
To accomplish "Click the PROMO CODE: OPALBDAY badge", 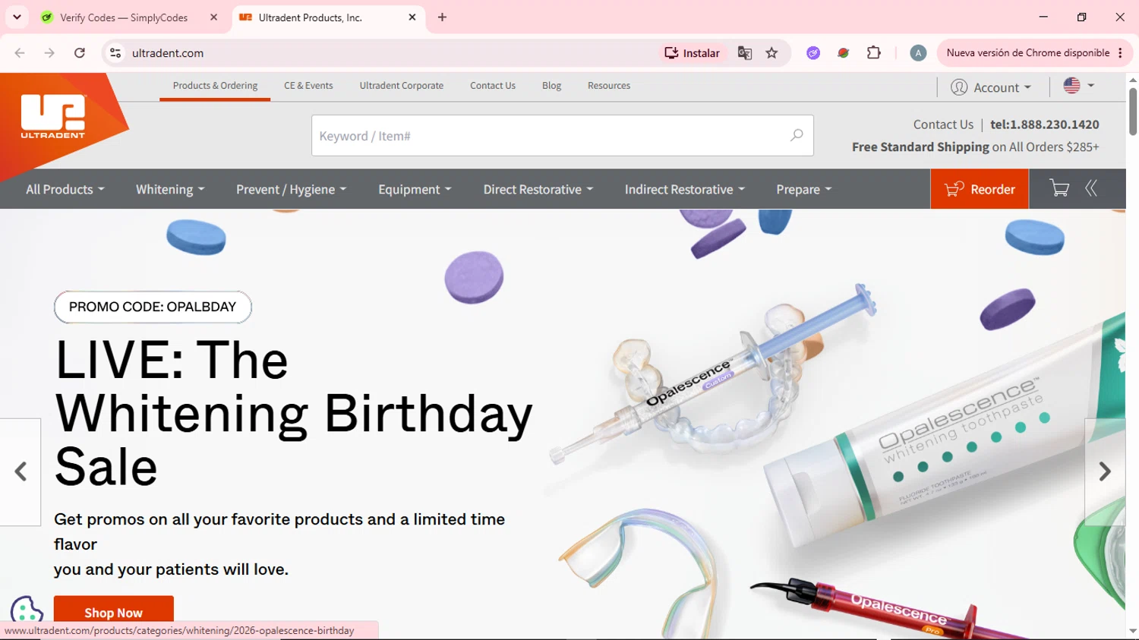I will point(153,307).
